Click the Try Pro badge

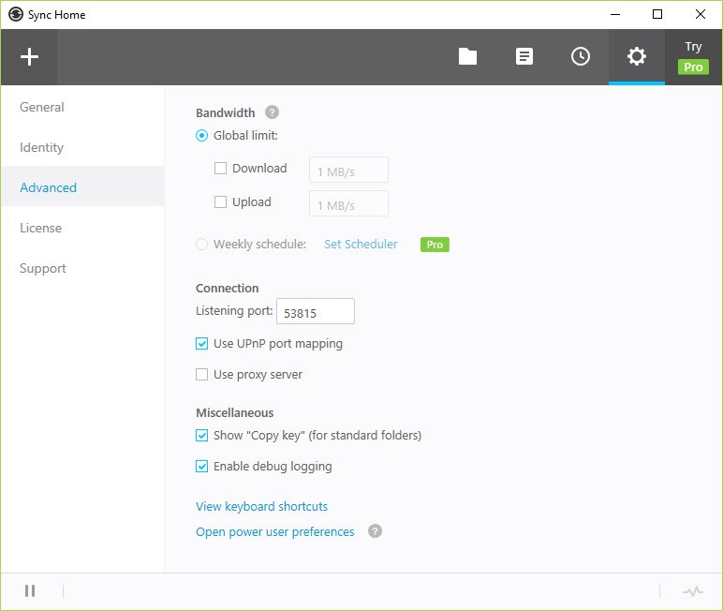(x=693, y=57)
